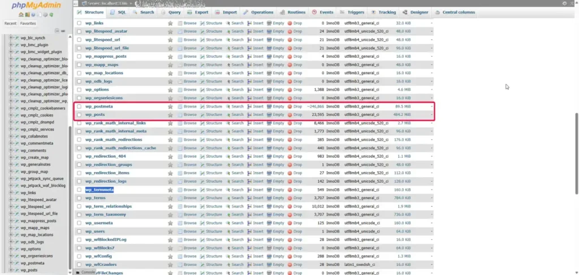
Task: Switch to the SQL tab
Action: (x=119, y=12)
